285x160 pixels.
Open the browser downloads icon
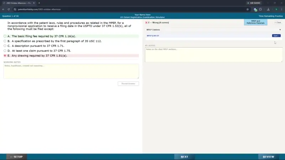coord(268,9)
